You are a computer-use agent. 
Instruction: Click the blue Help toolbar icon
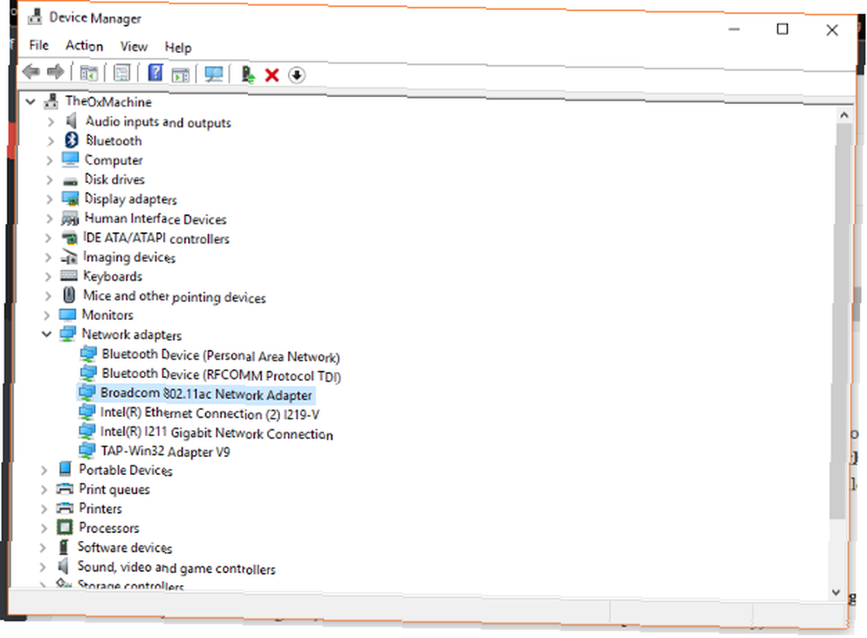(x=155, y=73)
